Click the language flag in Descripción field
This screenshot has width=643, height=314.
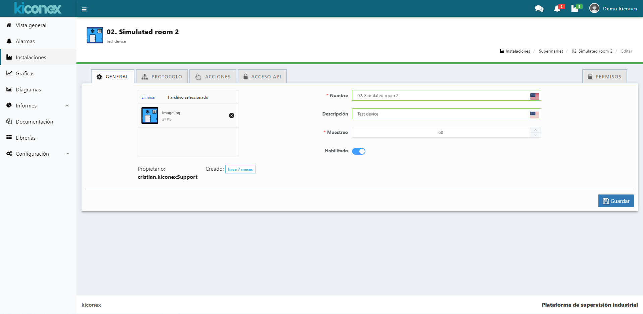tap(535, 114)
